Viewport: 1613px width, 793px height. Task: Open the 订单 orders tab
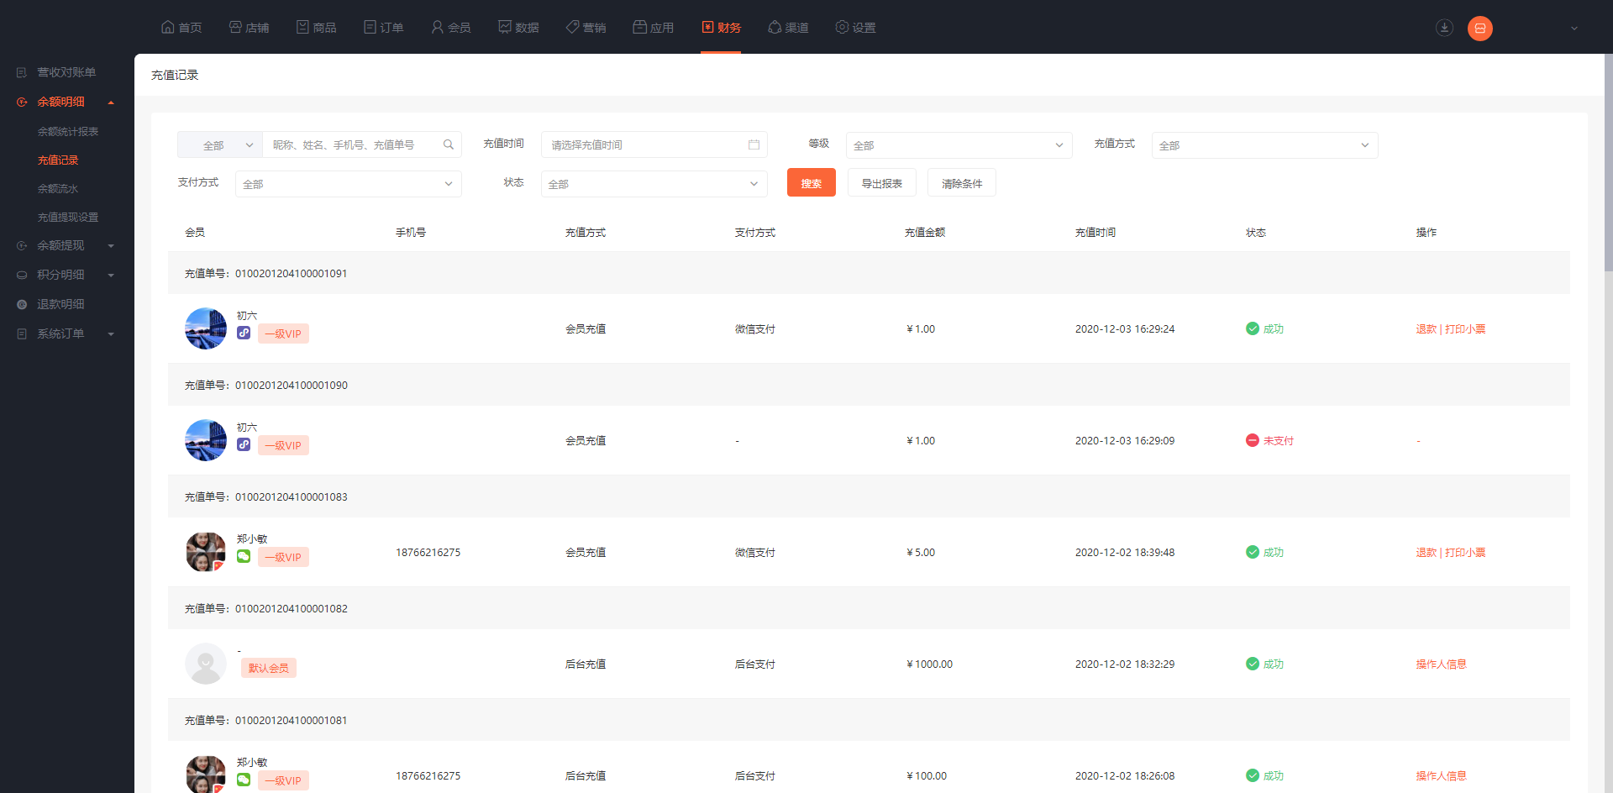click(x=383, y=28)
